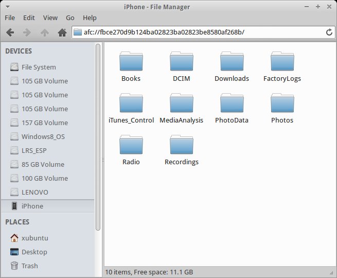The height and width of the screenshot is (278, 337).
Task: Open the Books folder
Action: pos(131,62)
